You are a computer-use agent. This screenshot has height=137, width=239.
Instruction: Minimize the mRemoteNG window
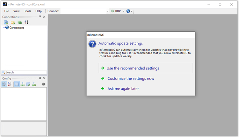coord(209,4)
